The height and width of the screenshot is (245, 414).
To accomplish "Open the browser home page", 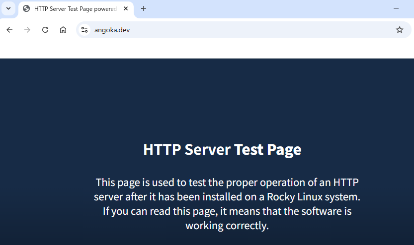I will coord(63,30).
